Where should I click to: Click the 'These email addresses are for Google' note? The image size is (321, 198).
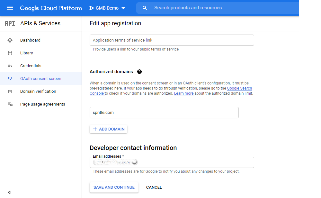coord(166,171)
